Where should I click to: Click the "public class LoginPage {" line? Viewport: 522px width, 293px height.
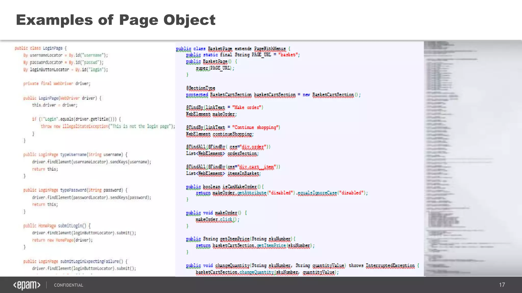pyautogui.click(x=41, y=48)
